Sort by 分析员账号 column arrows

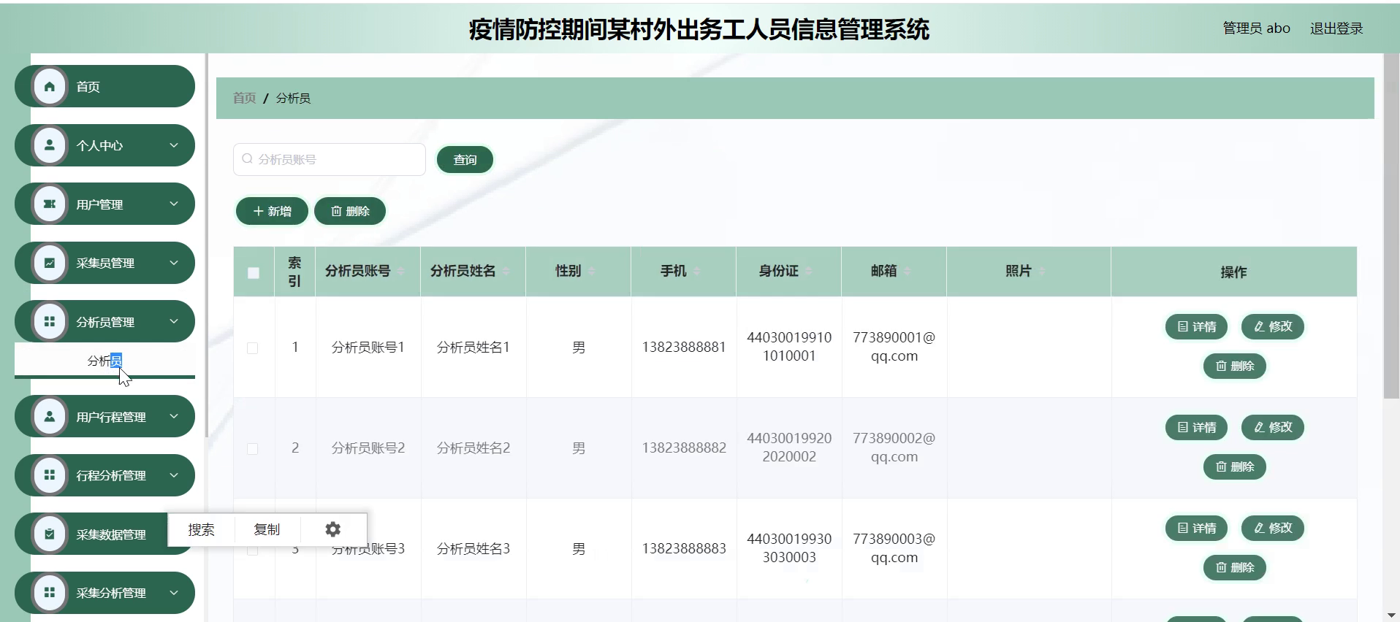coord(400,271)
